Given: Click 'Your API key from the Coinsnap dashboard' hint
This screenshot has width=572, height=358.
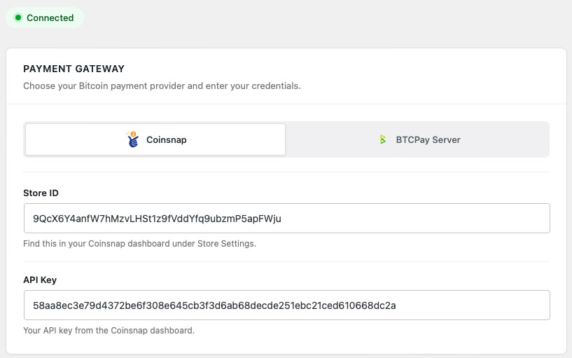Looking at the screenshot, I should pos(109,330).
